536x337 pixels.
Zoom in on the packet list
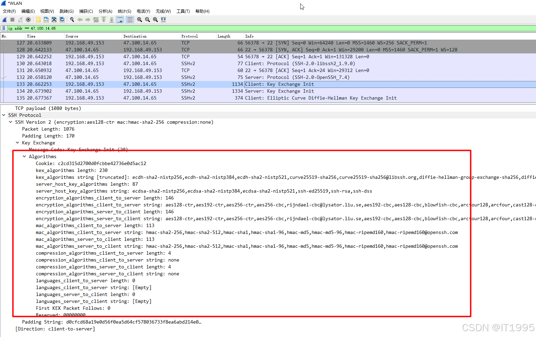click(x=139, y=20)
